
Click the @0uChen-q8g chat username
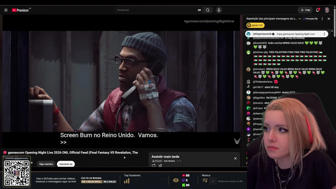click(x=260, y=52)
